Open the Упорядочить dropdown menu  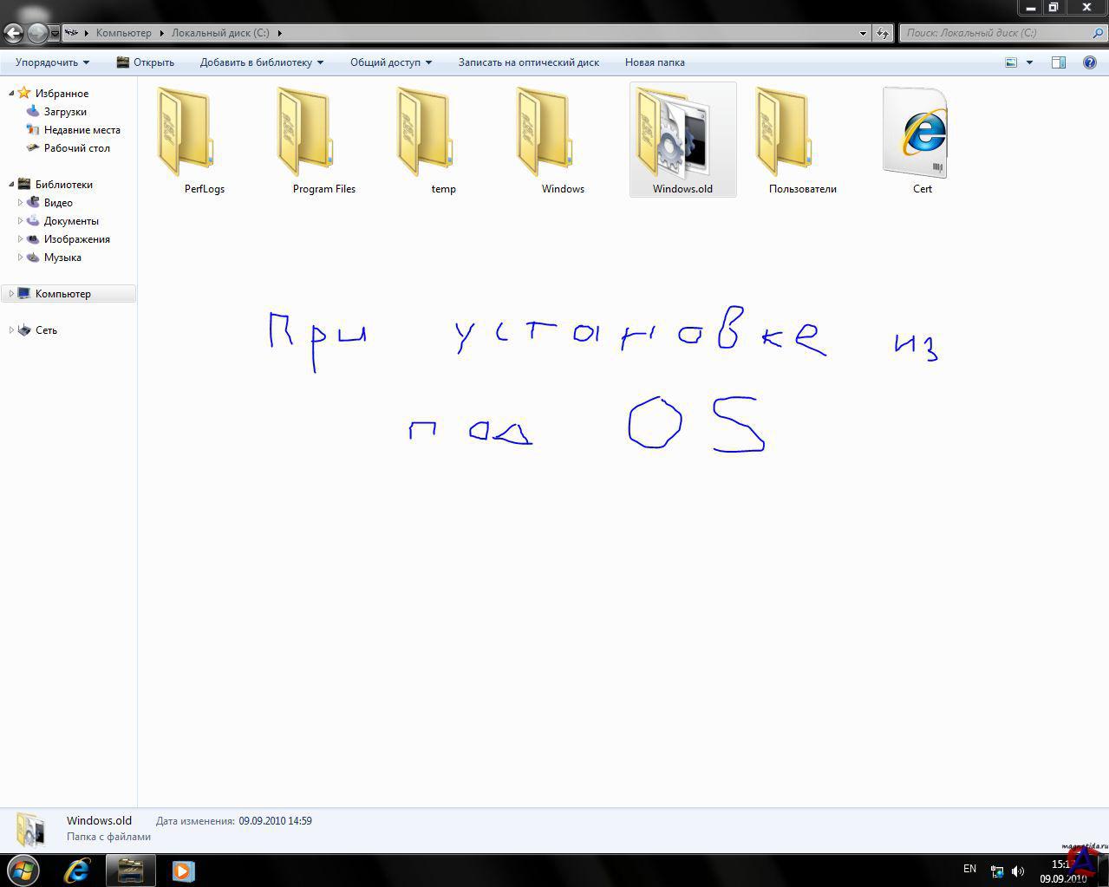[x=52, y=62]
